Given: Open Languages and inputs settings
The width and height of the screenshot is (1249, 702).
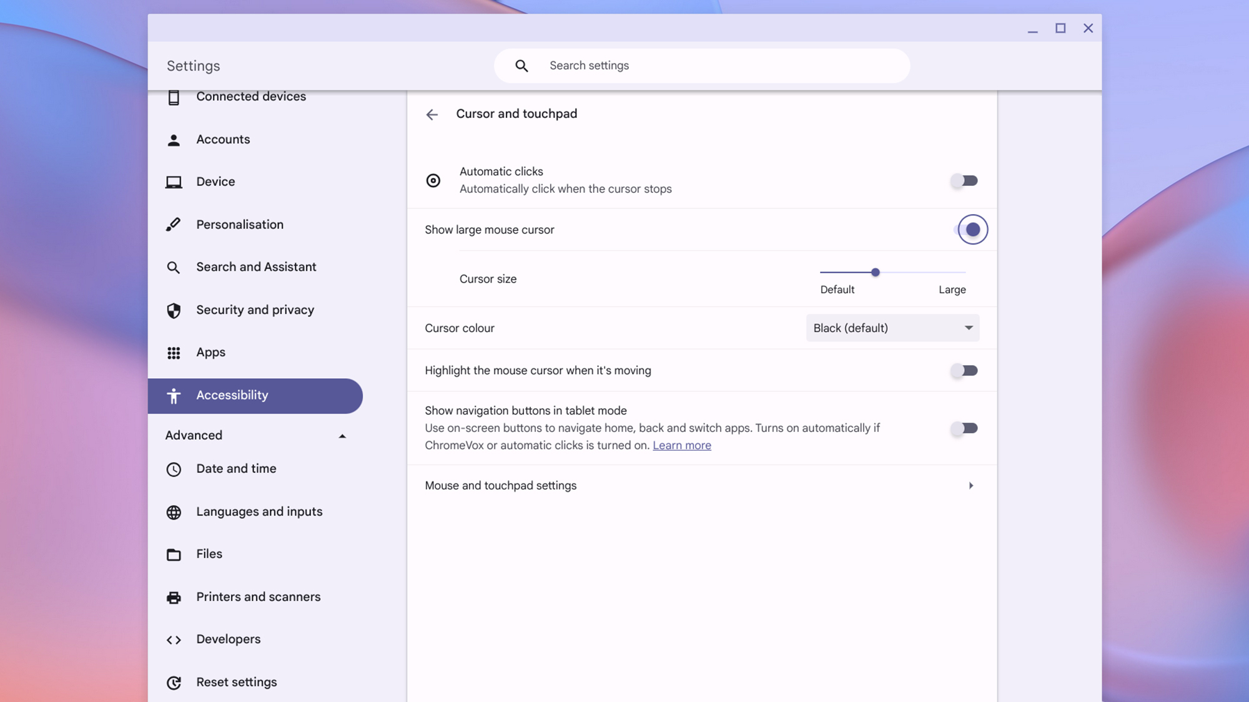Looking at the screenshot, I should point(259,512).
